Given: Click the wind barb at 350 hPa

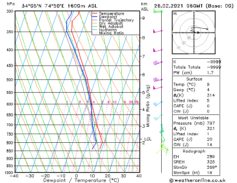Looking at the screenshot, I should tap(157, 31).
